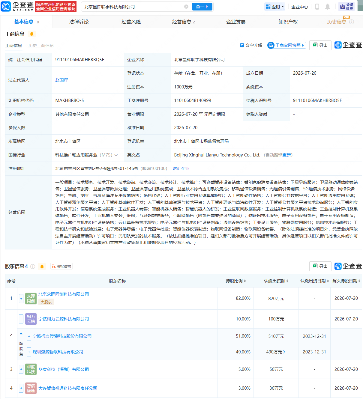
Task: Open 大连智信盛通科技有限责任公司 link
Action: coord(68,388)
